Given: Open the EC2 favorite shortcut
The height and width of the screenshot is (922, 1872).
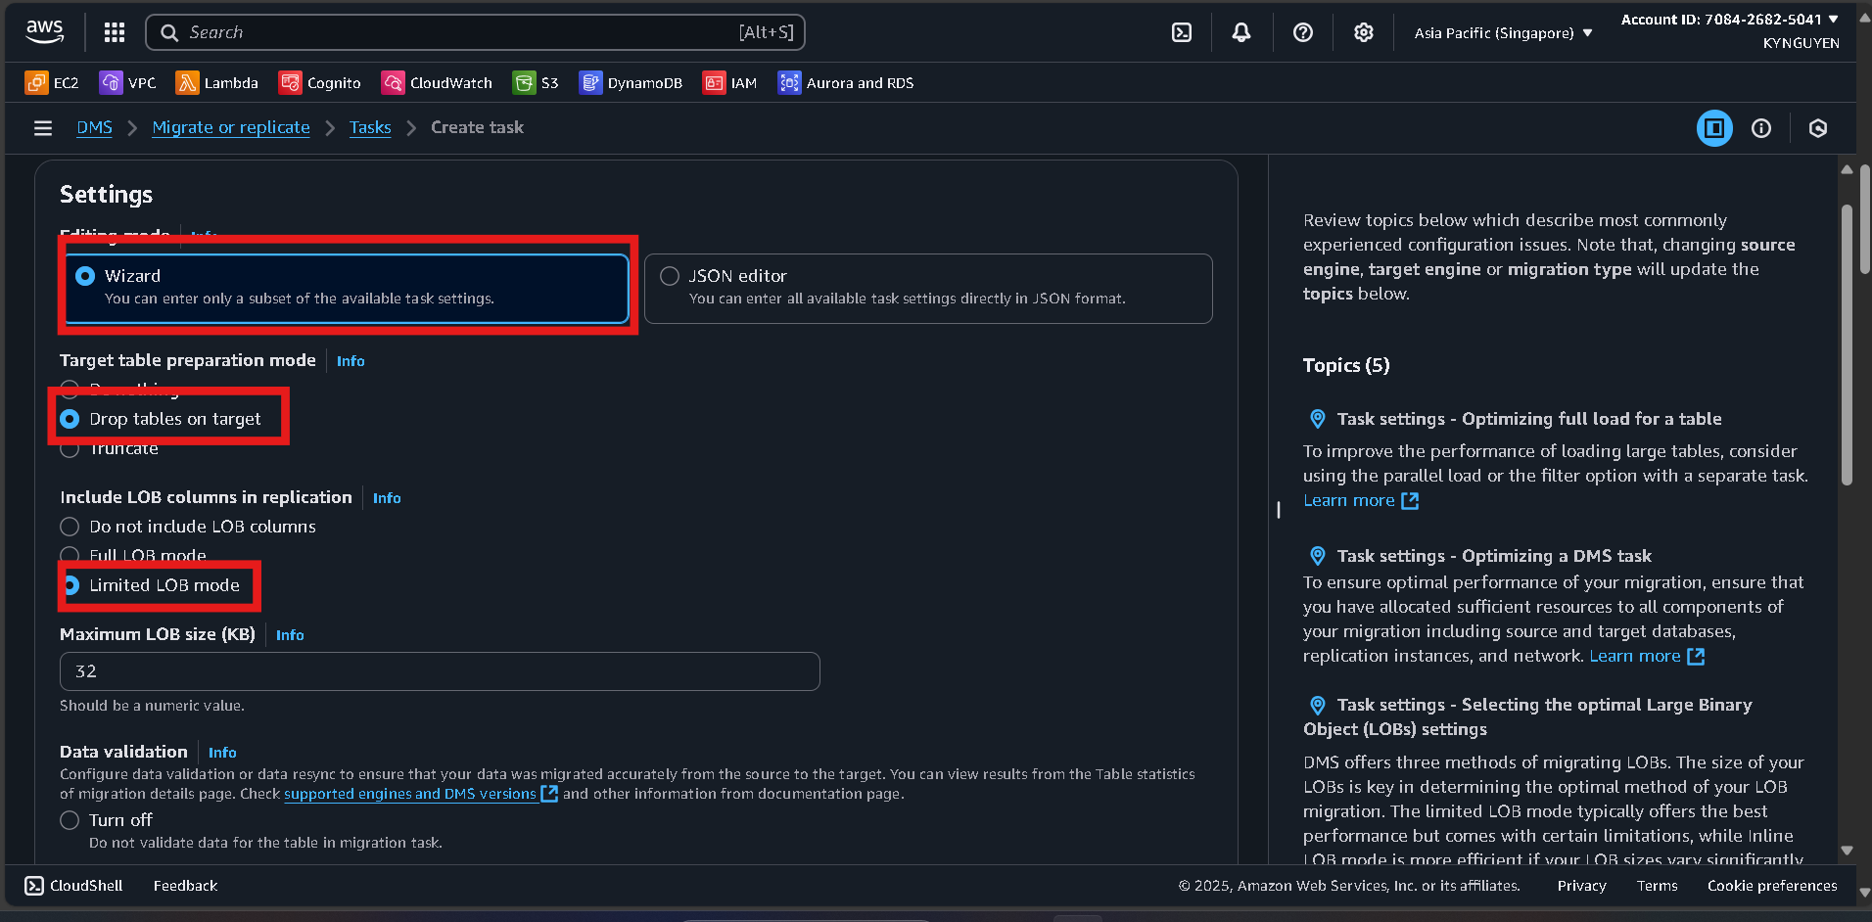Looking at the screenshot, I should [52, 82].
